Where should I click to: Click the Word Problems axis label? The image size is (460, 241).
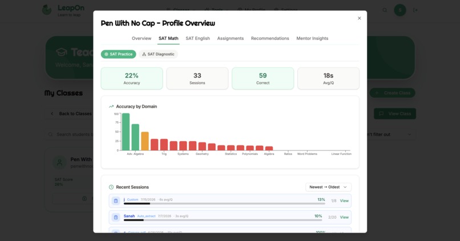[x=307, y=154]
